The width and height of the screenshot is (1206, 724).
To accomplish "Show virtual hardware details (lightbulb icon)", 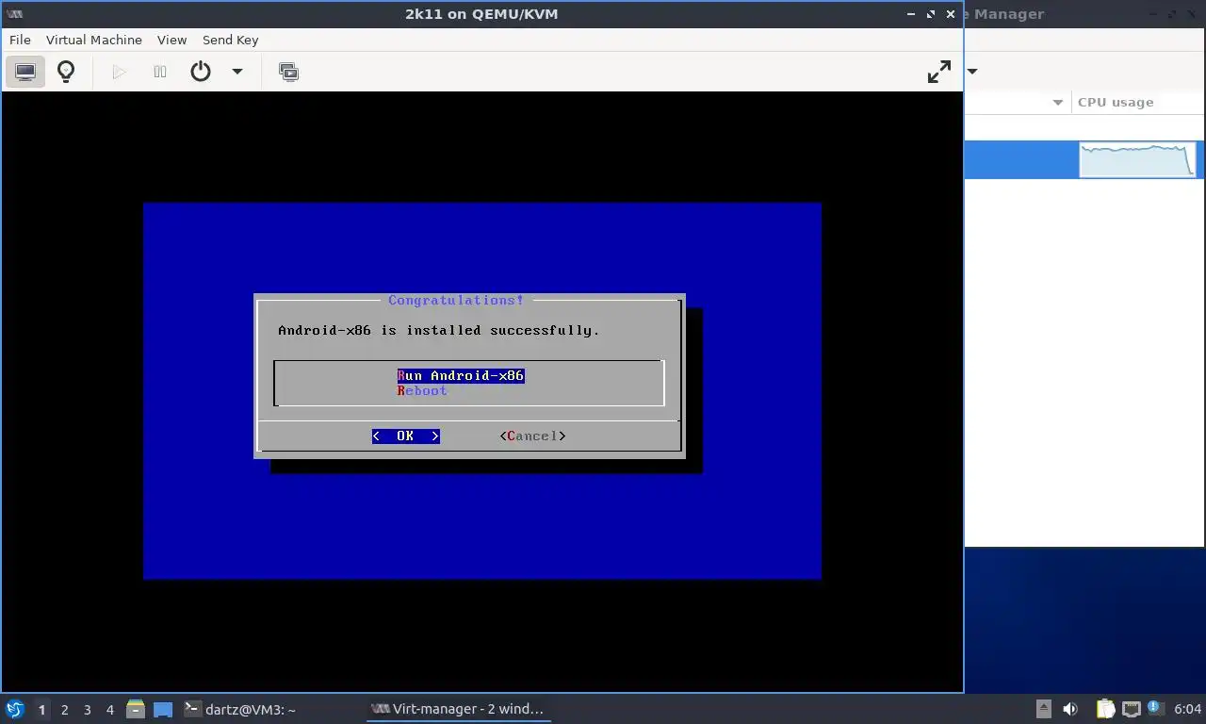I will [66, 72].
